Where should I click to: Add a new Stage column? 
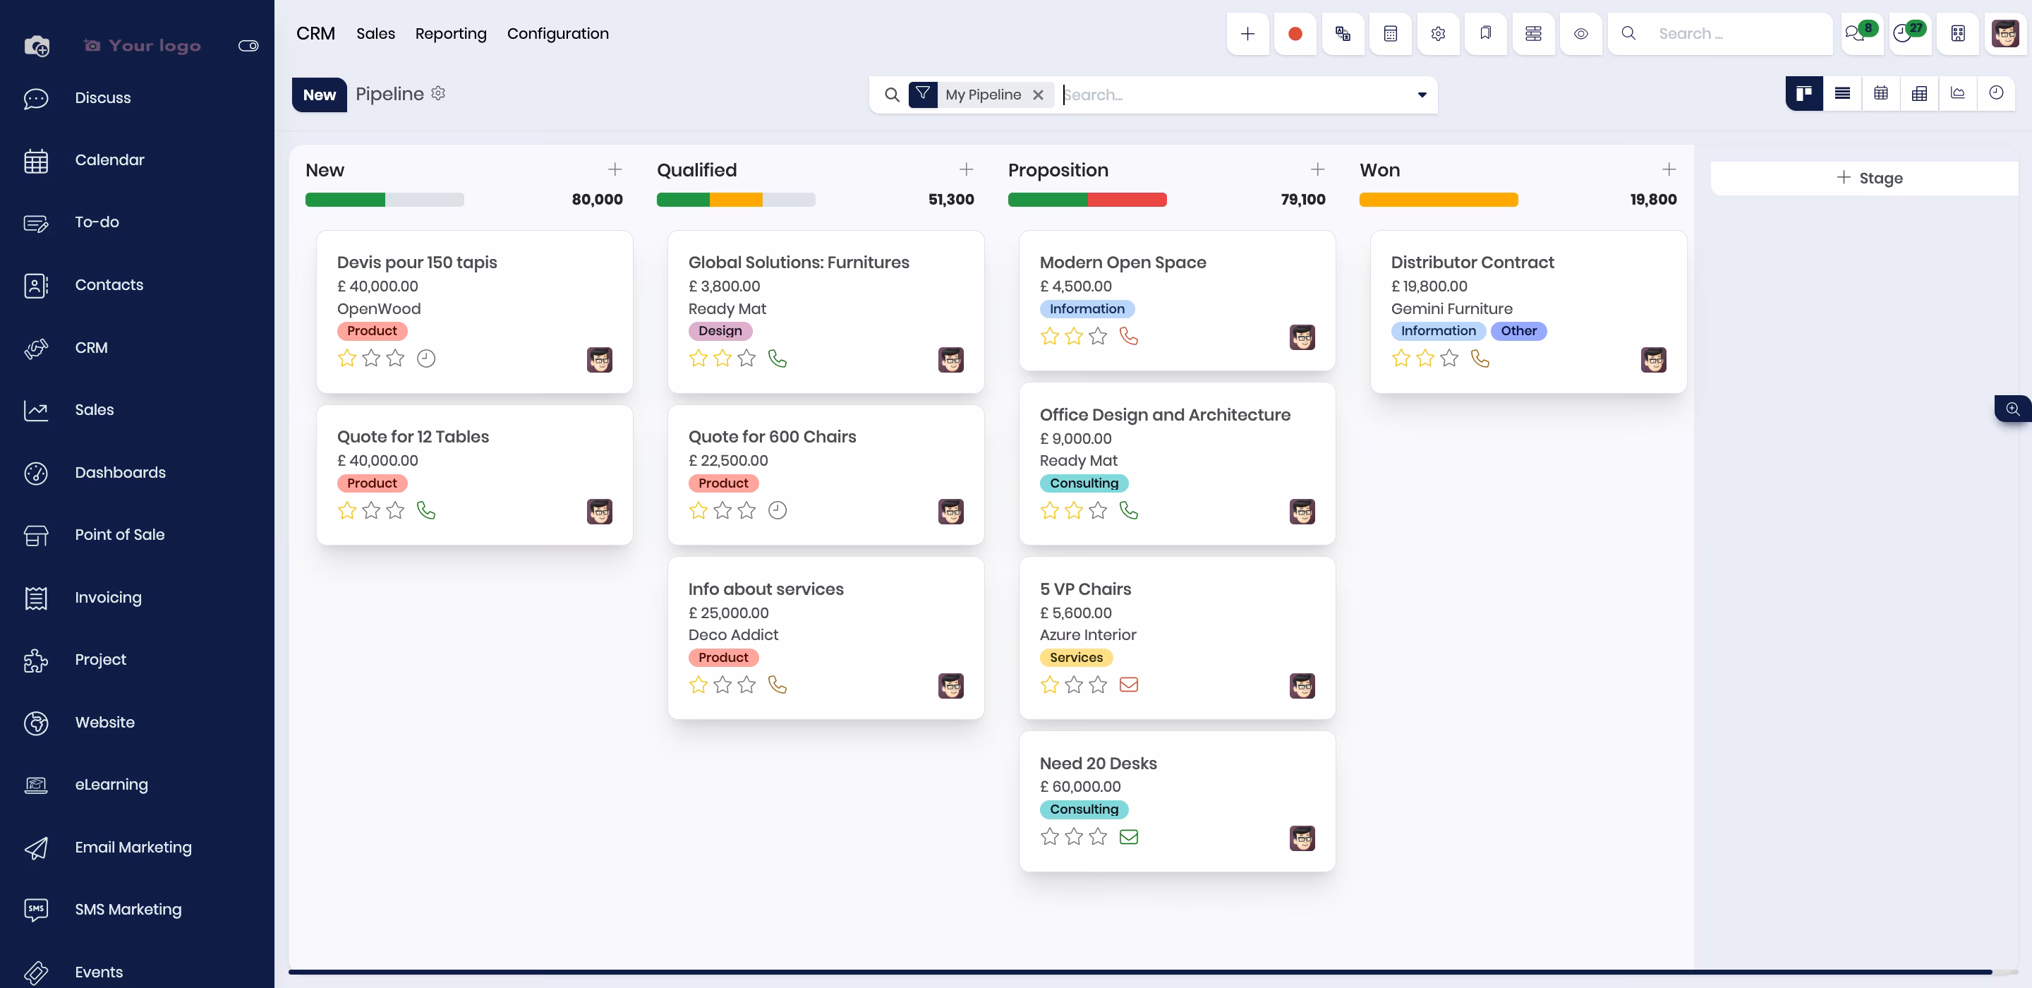point(1870,179)
